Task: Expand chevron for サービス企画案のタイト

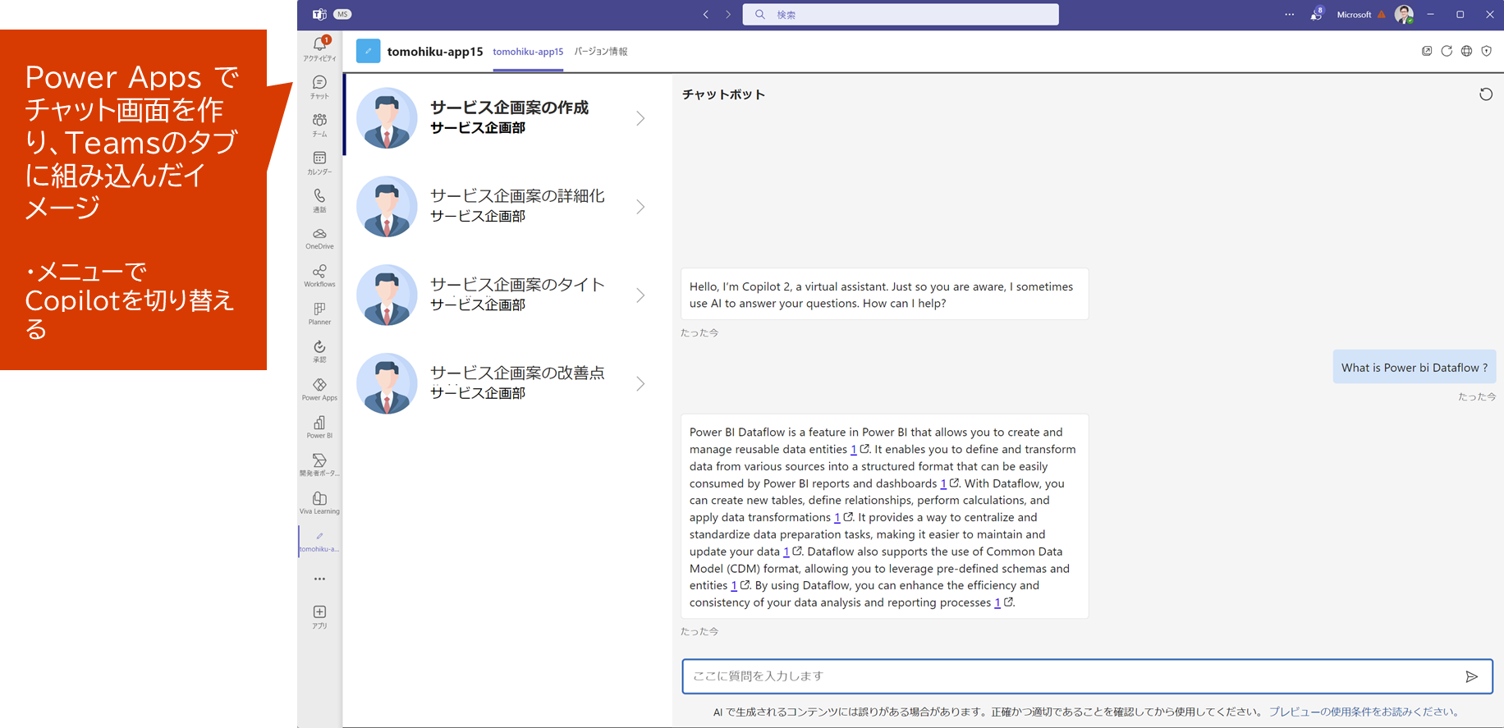Action: [640, 295]
